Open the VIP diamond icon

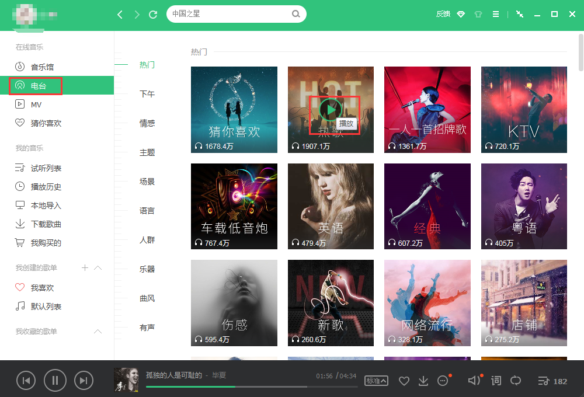[461, 14]
